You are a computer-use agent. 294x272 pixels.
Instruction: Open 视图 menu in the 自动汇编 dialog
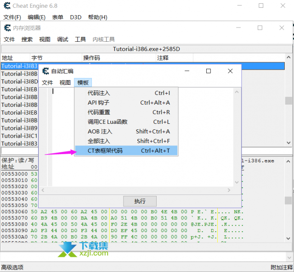pyautogui.click(x=65, y=83)
